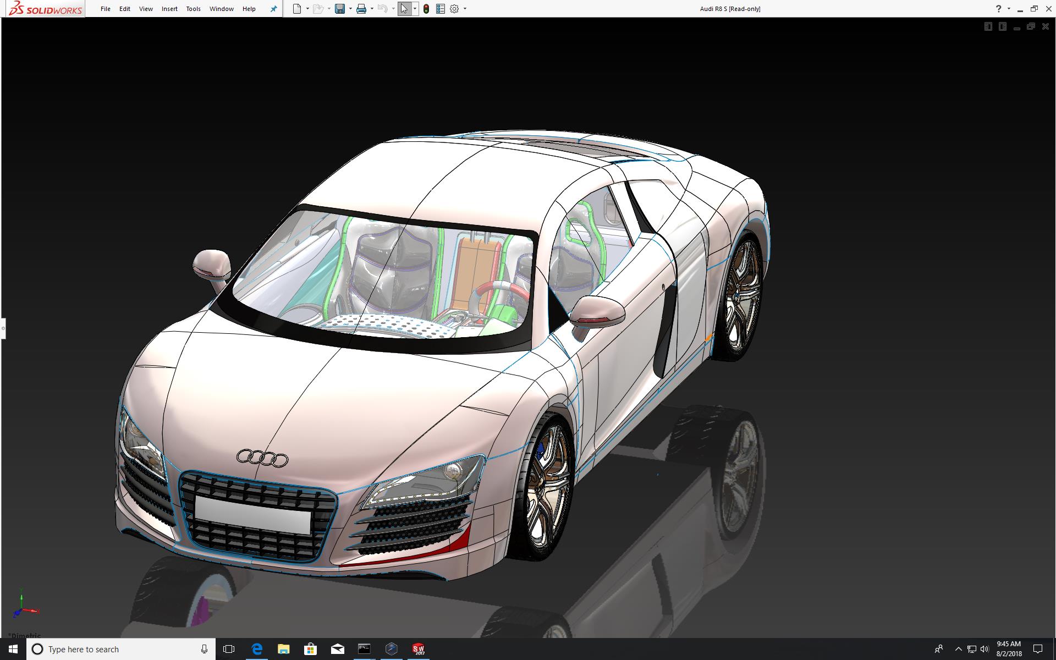Toggle the Select cursor tool
The image size is (1056, 660).
click(x=404, y=9)
